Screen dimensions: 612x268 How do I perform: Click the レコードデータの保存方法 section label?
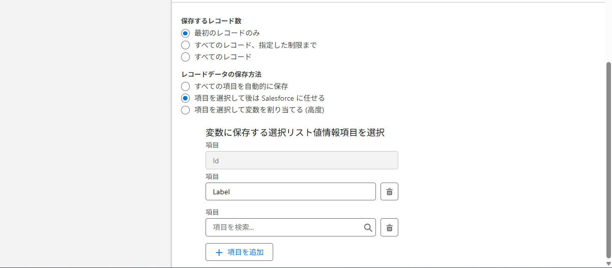(221, 74)
